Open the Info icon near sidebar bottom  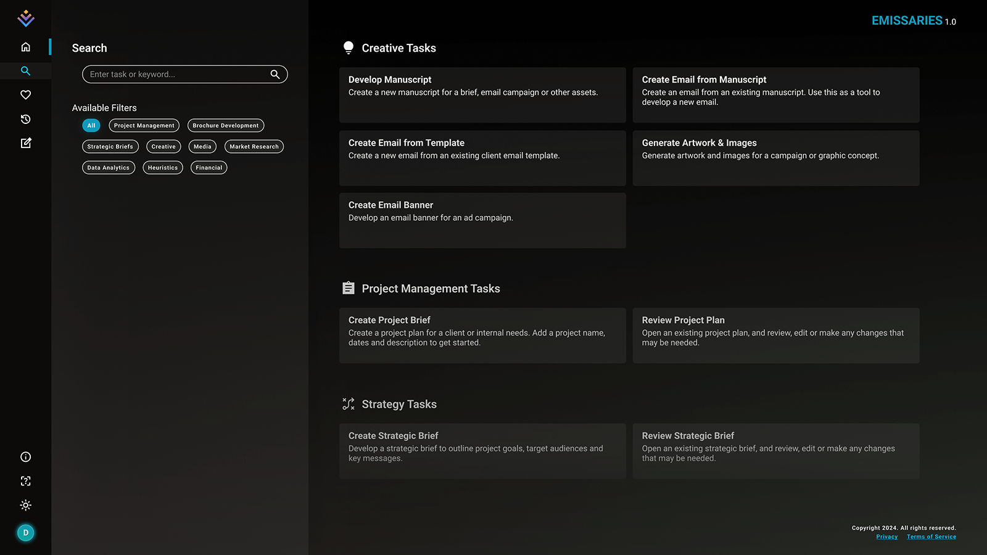[x=25, y=457]
